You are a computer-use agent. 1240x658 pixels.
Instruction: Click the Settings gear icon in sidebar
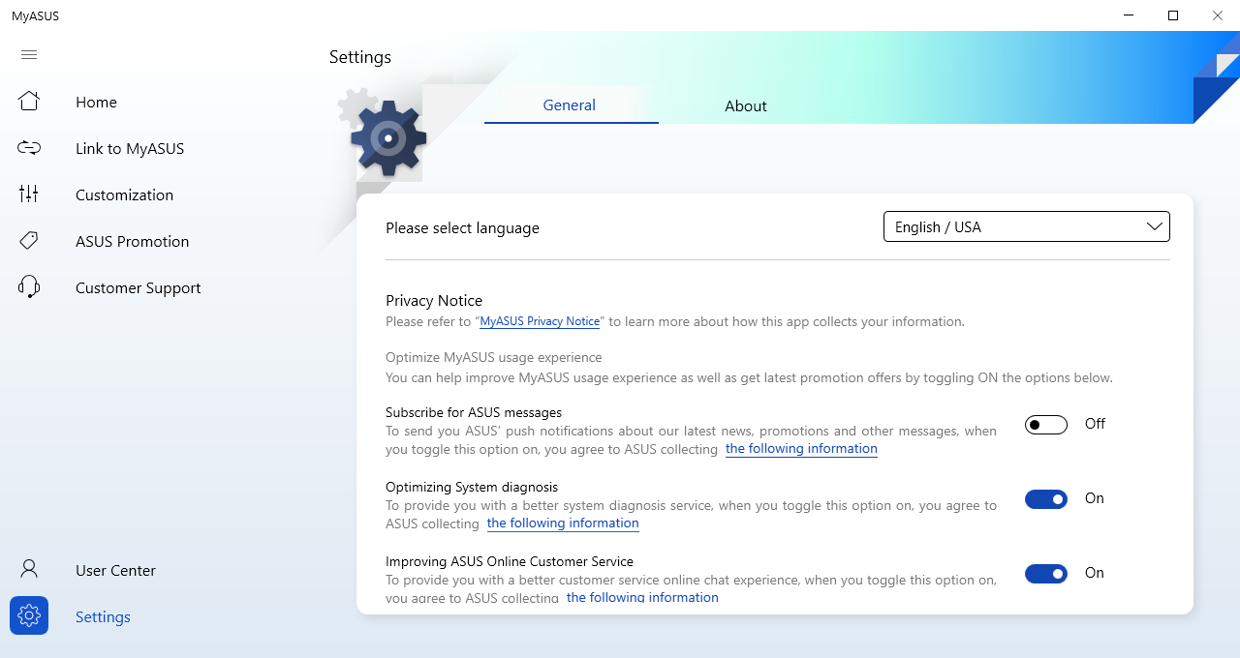(29, 615)
